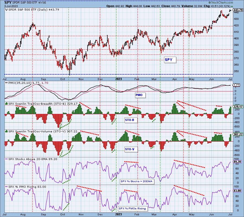The width and height of the screenshot is (244, 217).
Task: Click the Open 442.92 value
Action: click(x=115, y=6)
